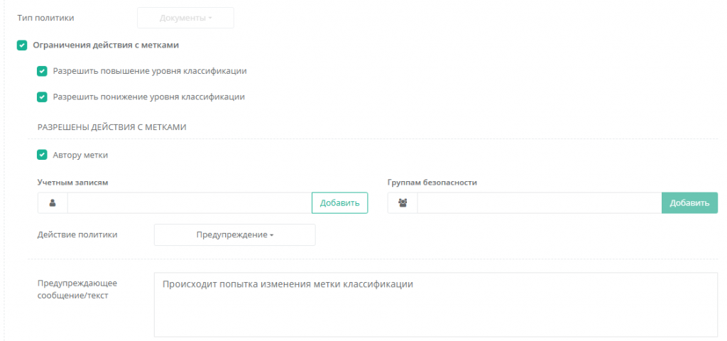
Task: Open the 'Документы' policy type dropdown
Action: click(185, 18)
